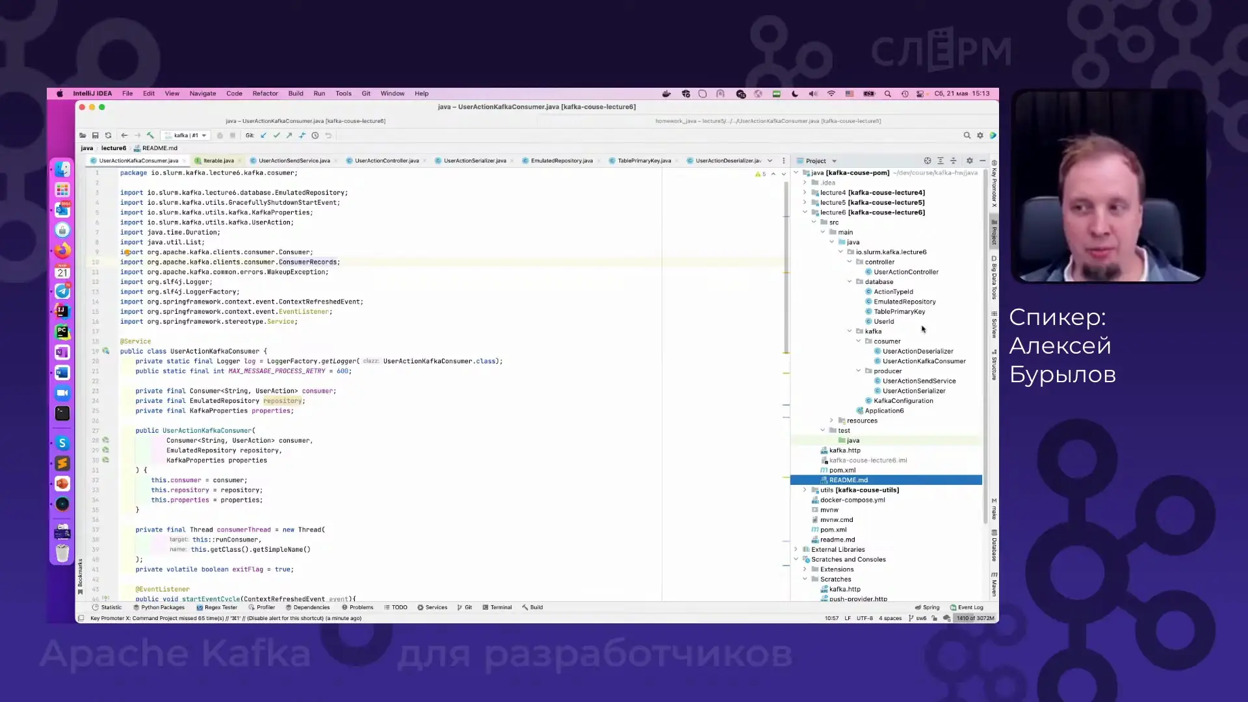This screenshot has height=702, width=1248.
Task: Toggle the Maven tool window
Action: point(994,585)
